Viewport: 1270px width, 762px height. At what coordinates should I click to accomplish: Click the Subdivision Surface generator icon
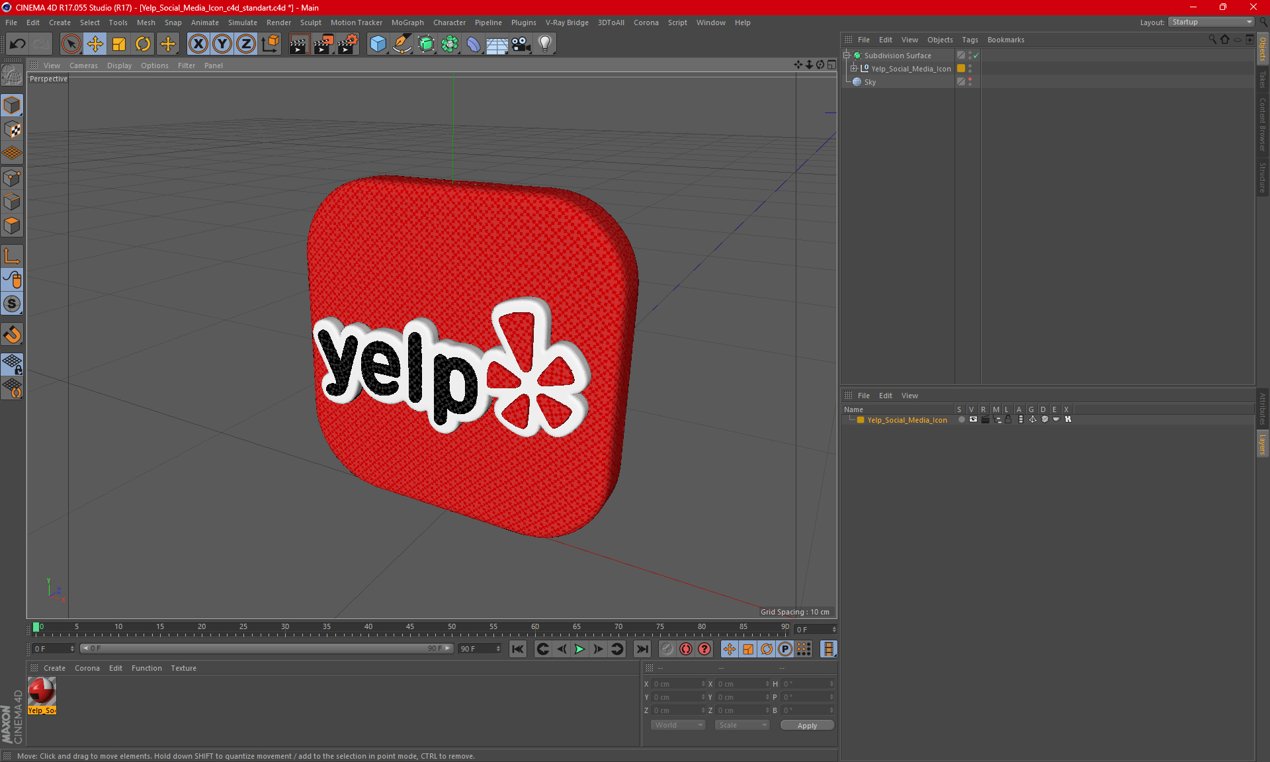[x=426, y=44]
